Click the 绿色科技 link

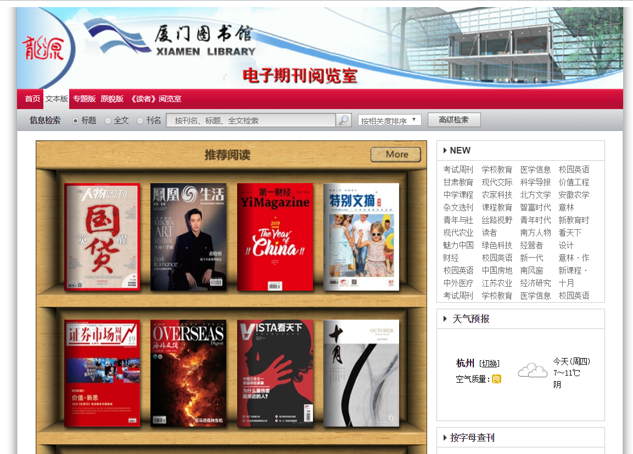pos(497,245)
